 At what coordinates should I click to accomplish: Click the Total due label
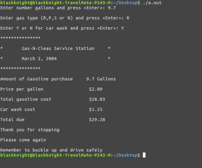[x=13, y=120]
